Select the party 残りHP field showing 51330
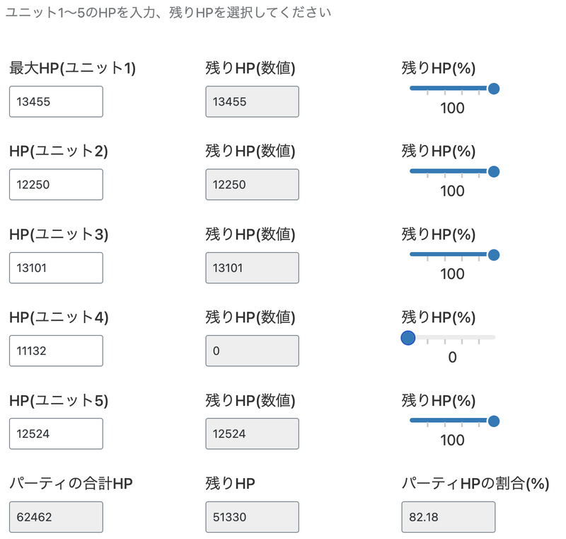This screenshot has height=539, width=566. pyautogui.click(x=252, y=517)
